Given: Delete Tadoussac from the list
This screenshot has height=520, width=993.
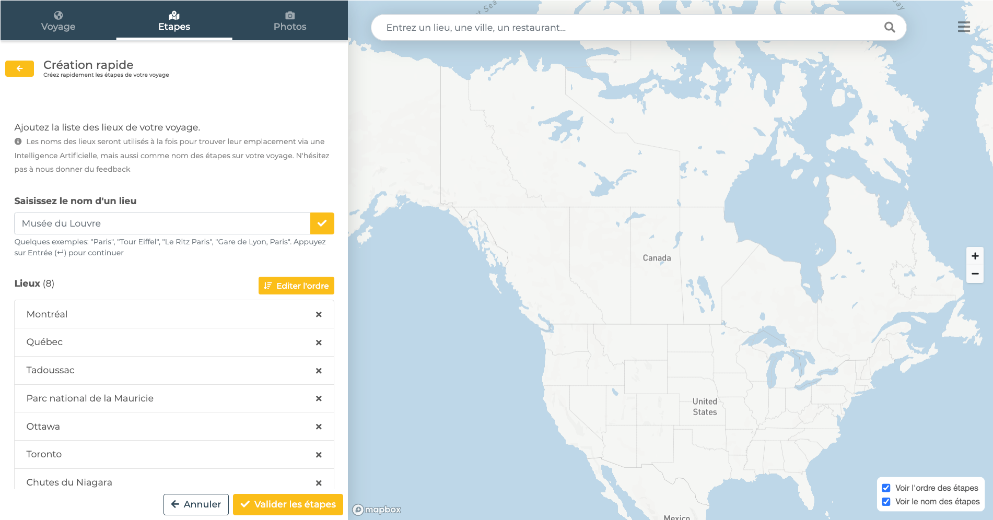Looking at the screenshot, I should pos(319,371).
